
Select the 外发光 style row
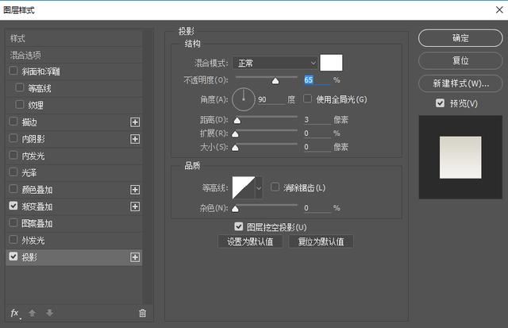coord(74,240)
